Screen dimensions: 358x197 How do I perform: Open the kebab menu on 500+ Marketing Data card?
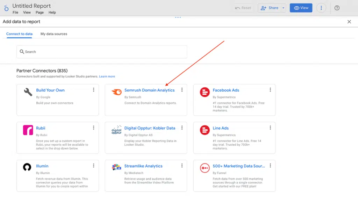[270, 166]
